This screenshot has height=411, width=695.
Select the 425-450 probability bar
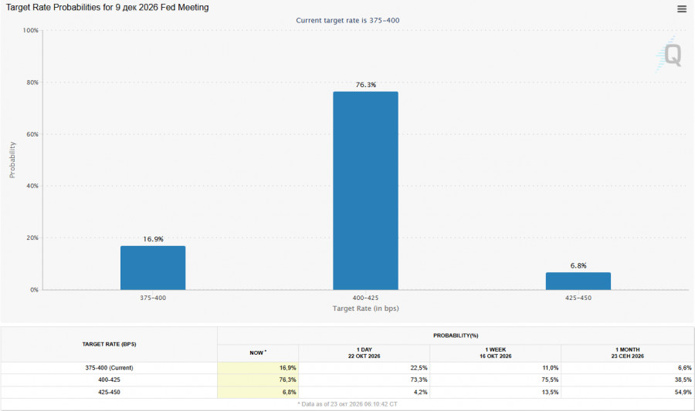(x=578, y=281)
